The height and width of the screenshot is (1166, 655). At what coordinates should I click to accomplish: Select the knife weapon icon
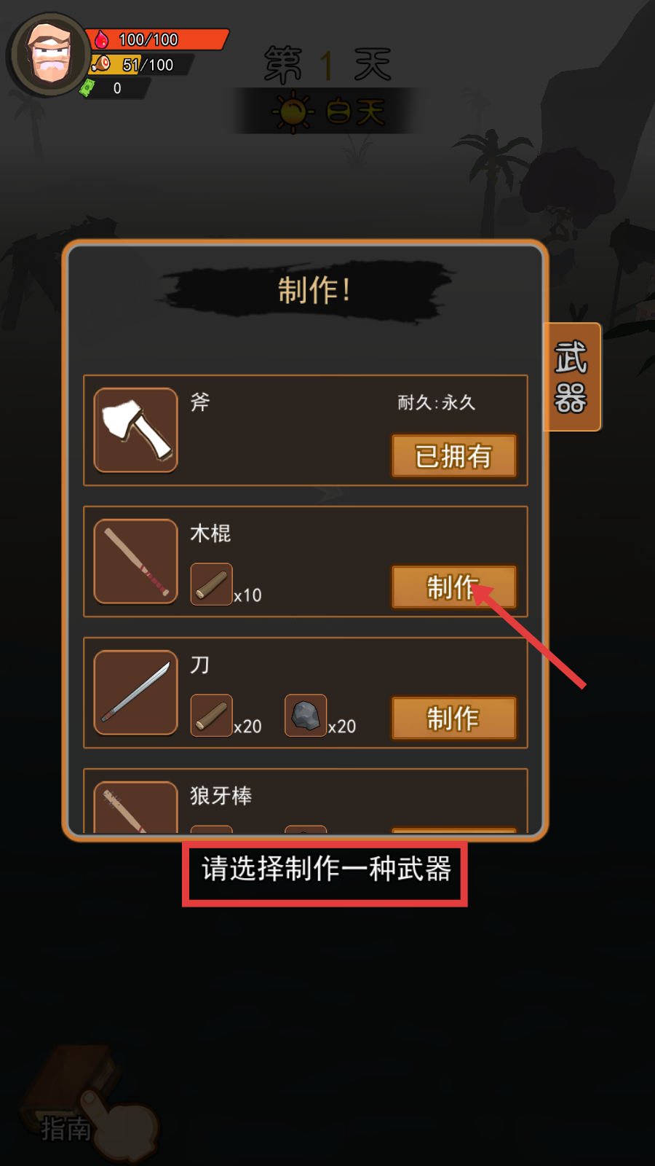136,692
